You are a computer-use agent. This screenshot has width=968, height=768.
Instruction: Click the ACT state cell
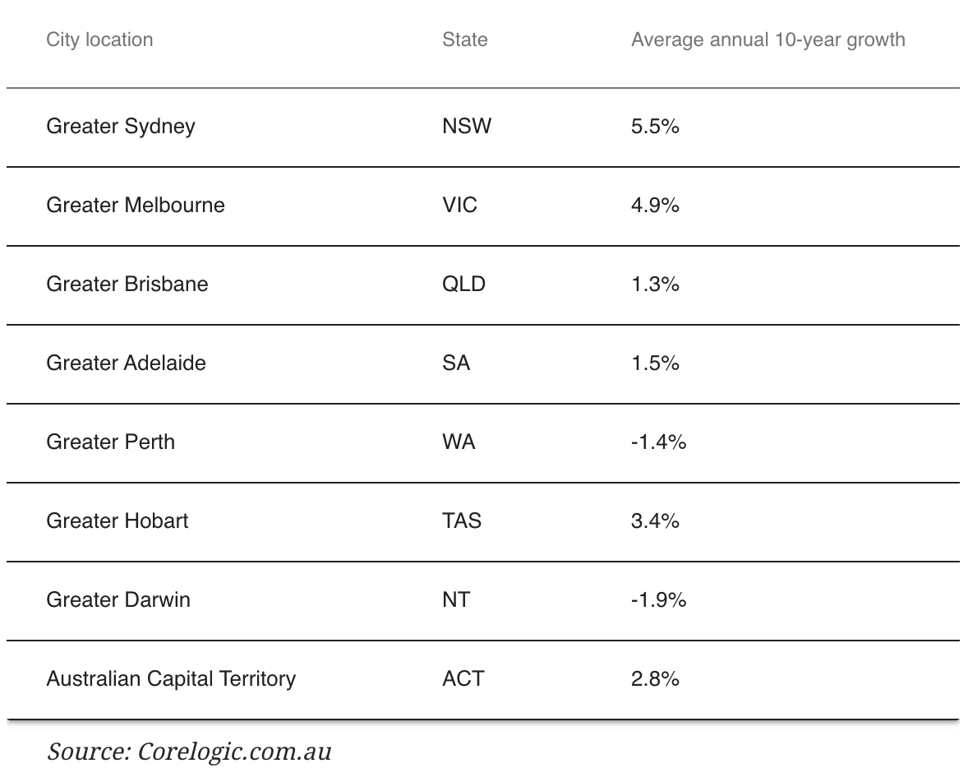pos(463,679)
